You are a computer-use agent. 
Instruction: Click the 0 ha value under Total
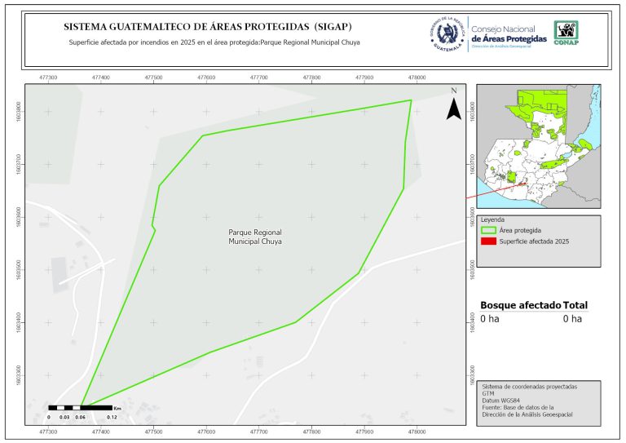click(572, 319)
